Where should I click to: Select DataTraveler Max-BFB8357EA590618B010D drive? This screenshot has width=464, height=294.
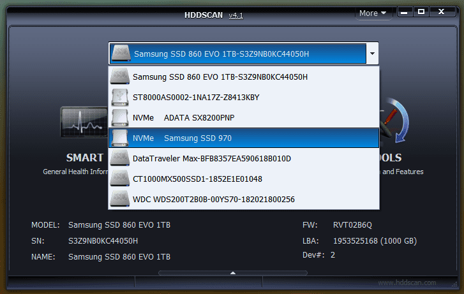click(x=244, y=159)
